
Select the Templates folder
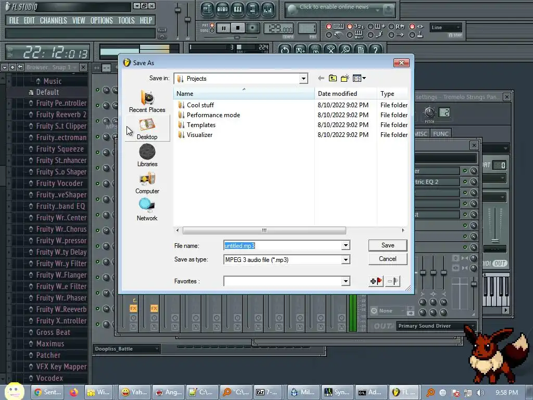click(201, 125)
